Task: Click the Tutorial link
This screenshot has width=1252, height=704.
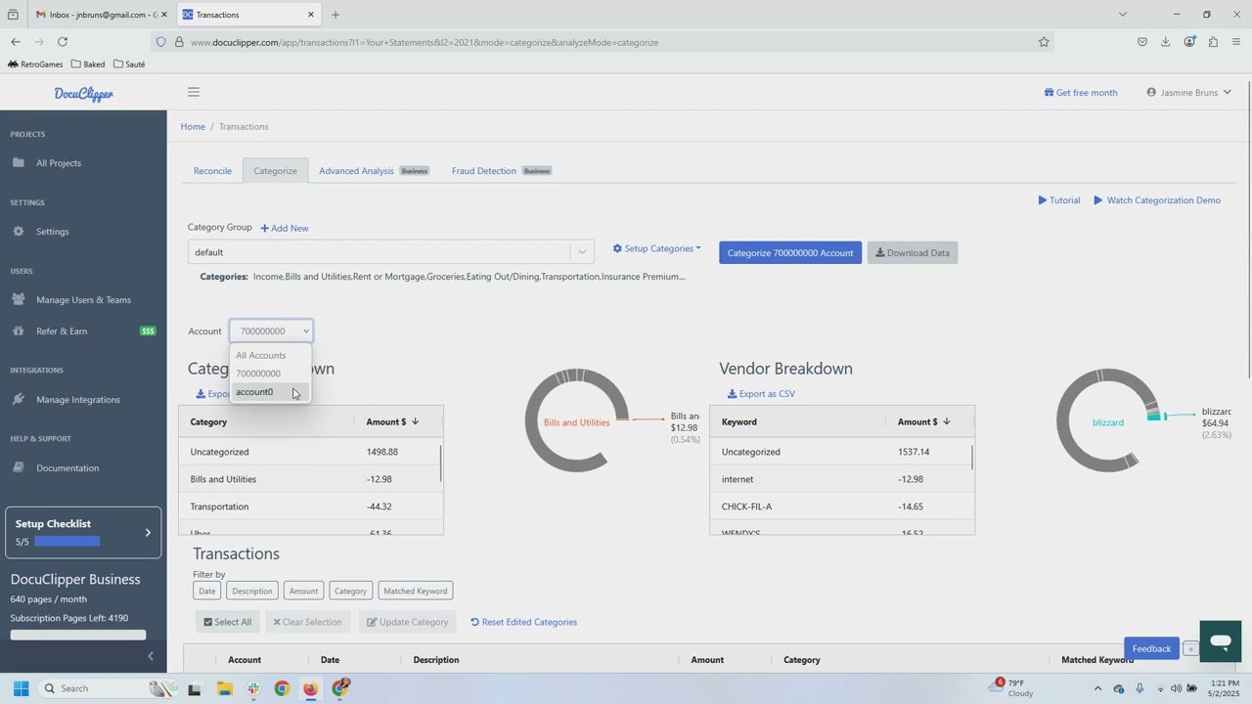Action: pos(1059,200)
